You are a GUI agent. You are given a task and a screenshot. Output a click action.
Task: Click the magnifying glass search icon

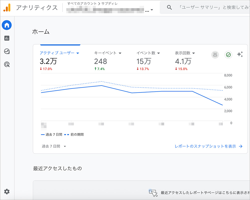point(169,7)
